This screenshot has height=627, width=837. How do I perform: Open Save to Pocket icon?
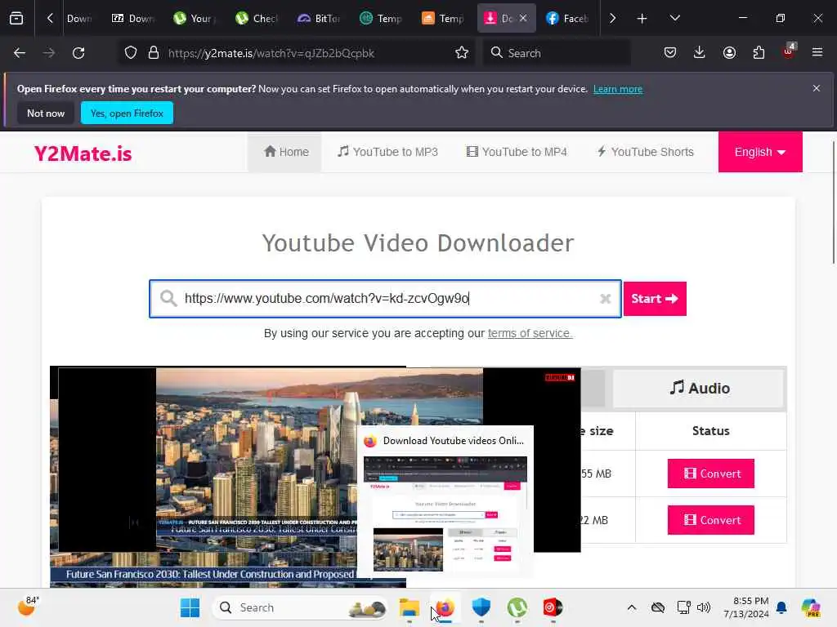[x=670, y=53]
